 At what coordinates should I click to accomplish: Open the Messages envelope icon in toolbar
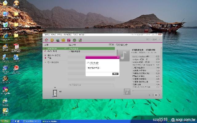tap(63, 40)
